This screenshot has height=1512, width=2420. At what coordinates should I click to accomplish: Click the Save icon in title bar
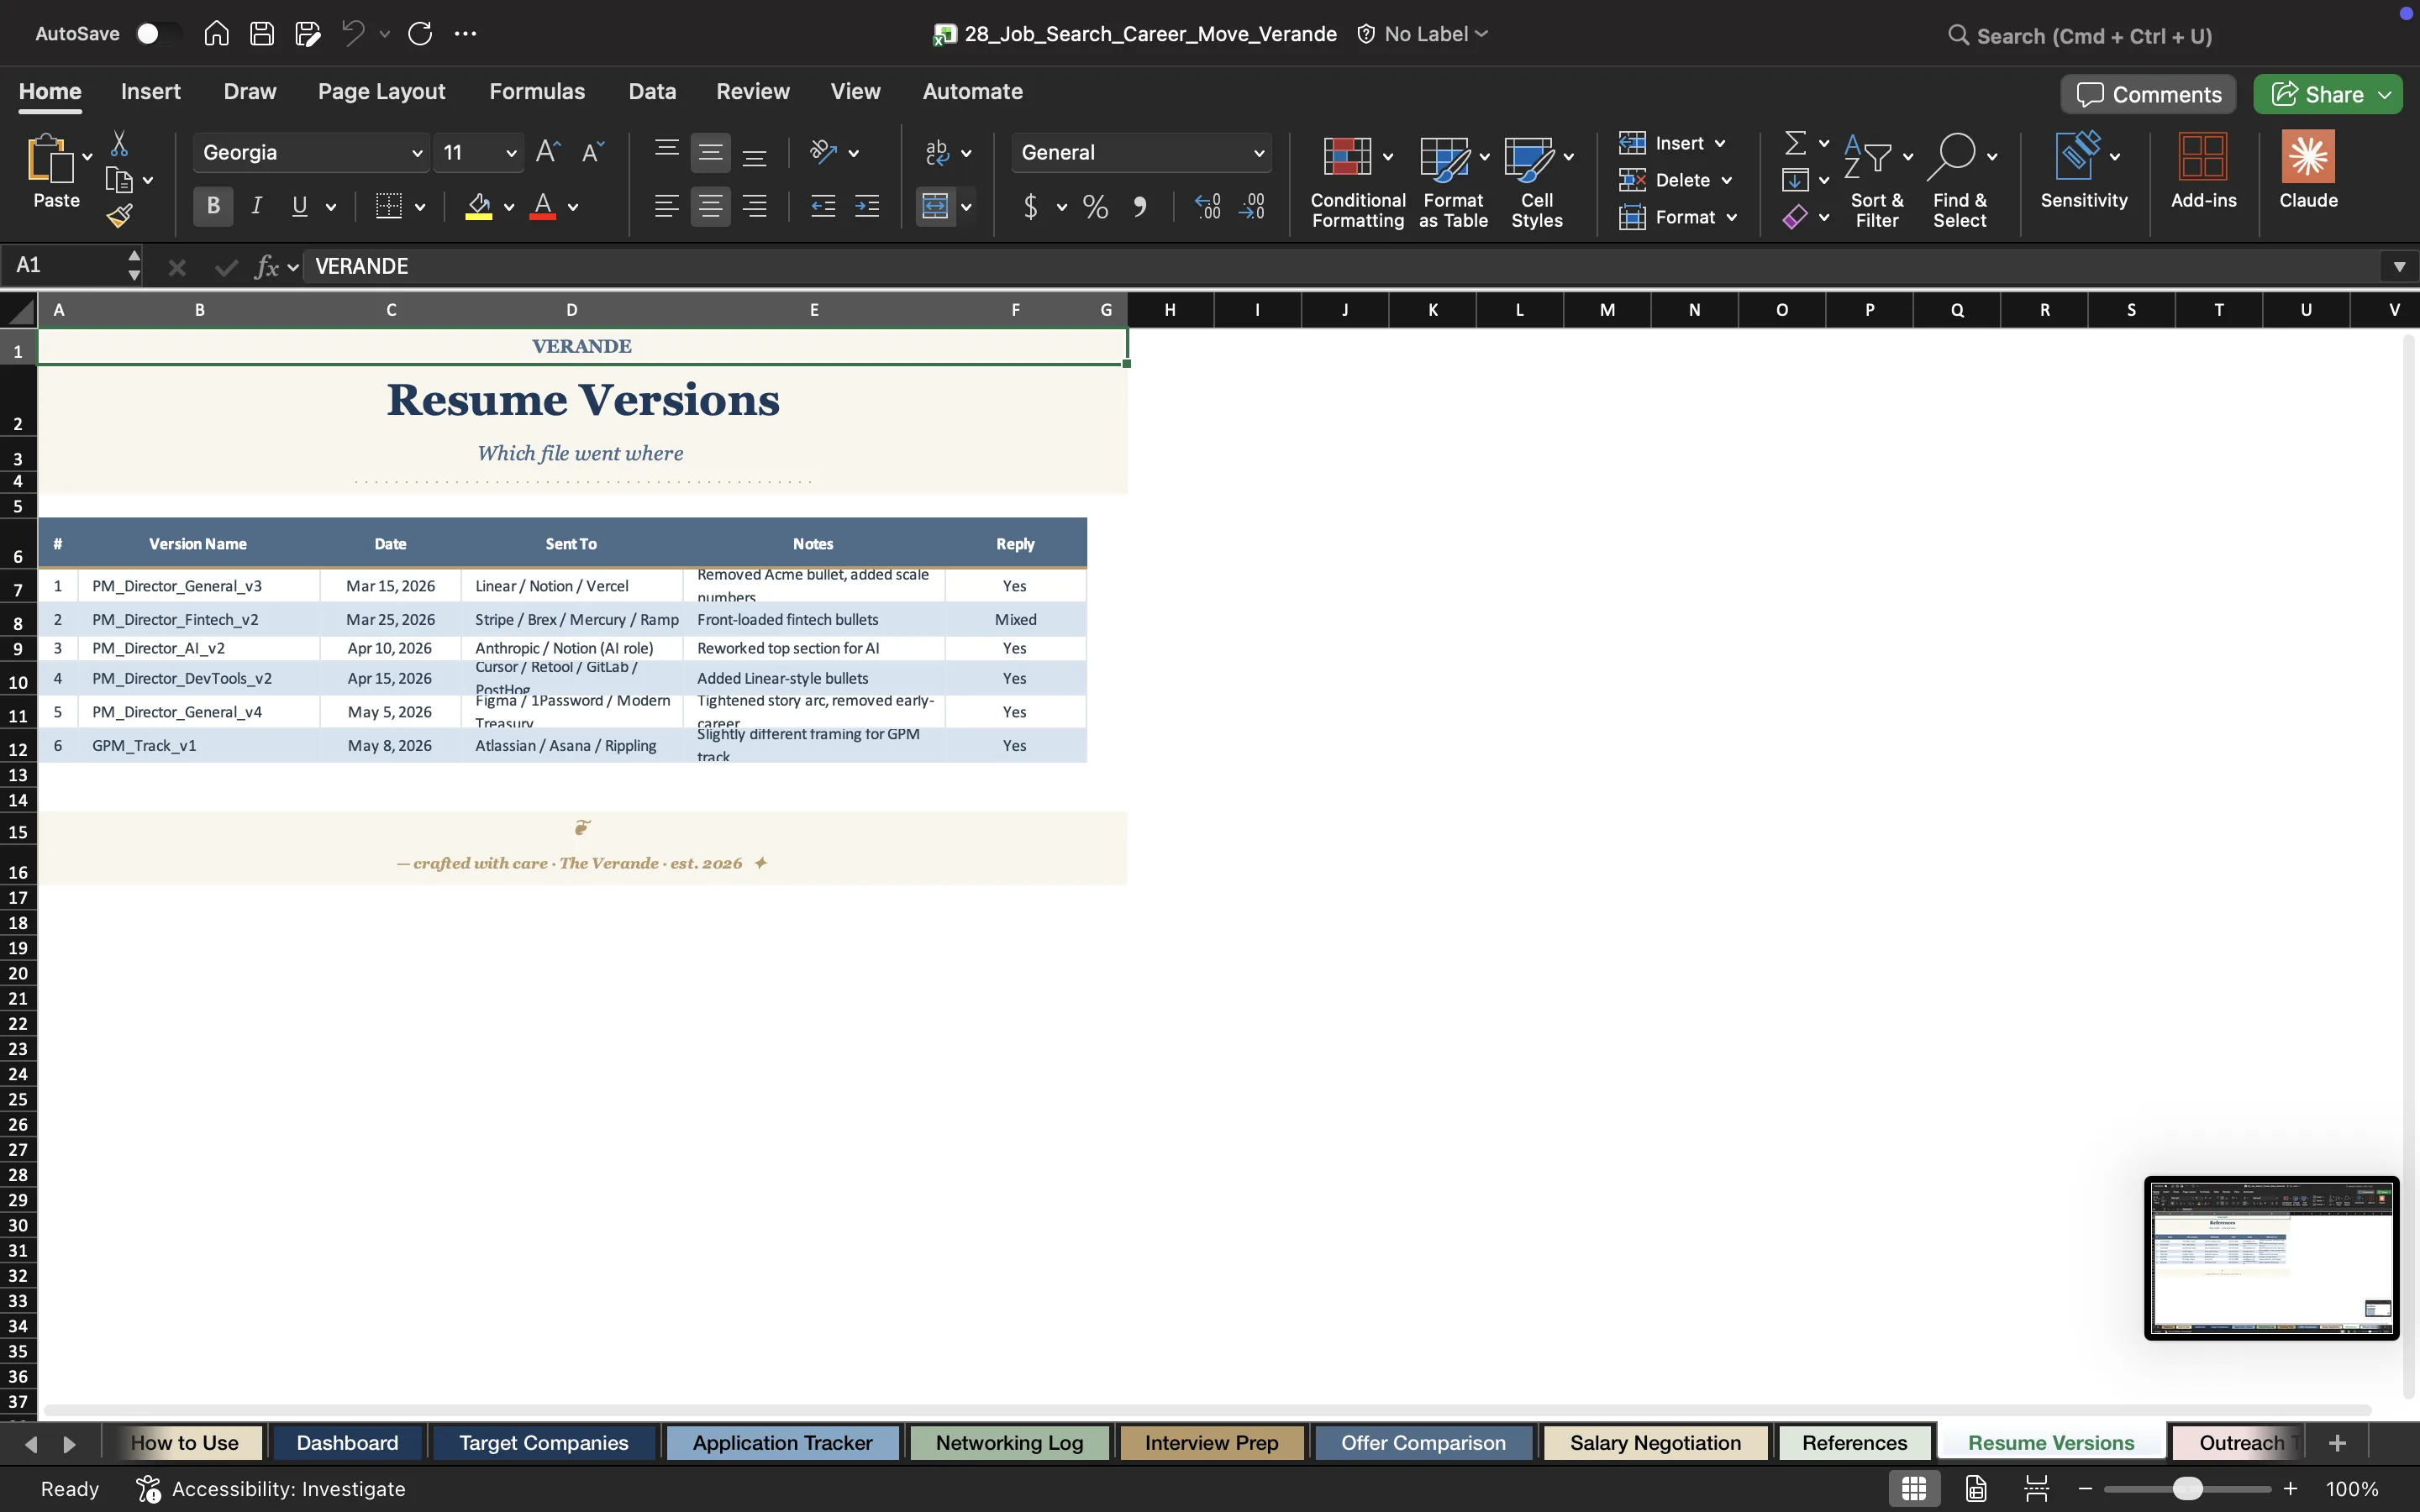(262, 34)
